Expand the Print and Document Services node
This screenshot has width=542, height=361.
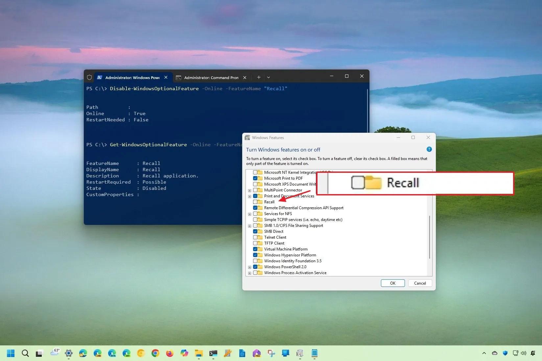pyautogui.click(x=249, y=196)
